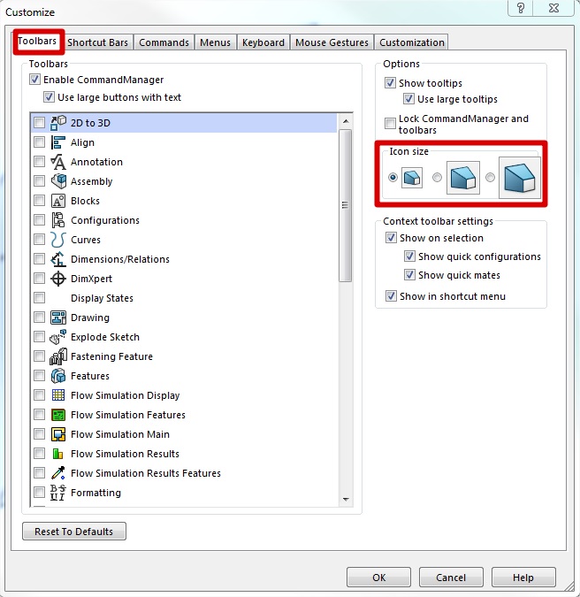Check Lock CommandManager and toolbars
Viewport: 580px width, 597px height.
tap(391, 123)
